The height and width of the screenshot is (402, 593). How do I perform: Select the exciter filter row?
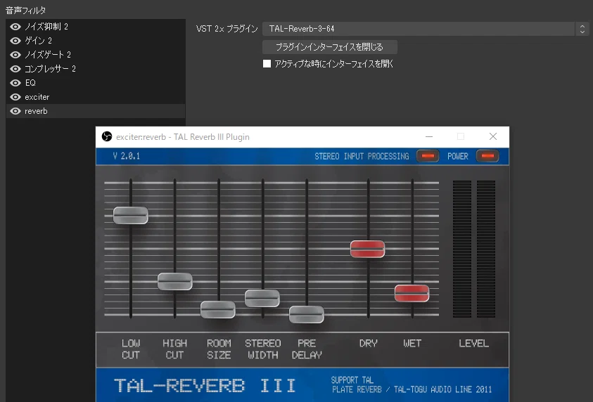click(95, 97)
